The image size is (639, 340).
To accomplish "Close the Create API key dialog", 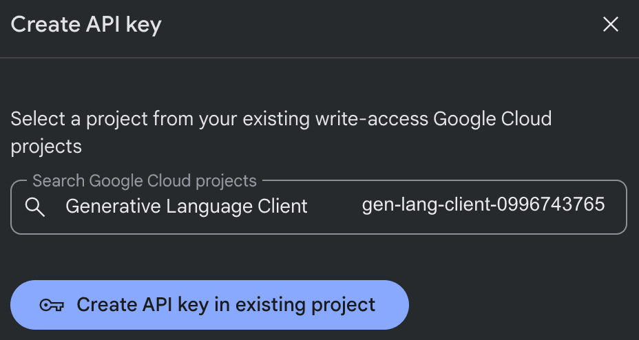I will 611,24.
